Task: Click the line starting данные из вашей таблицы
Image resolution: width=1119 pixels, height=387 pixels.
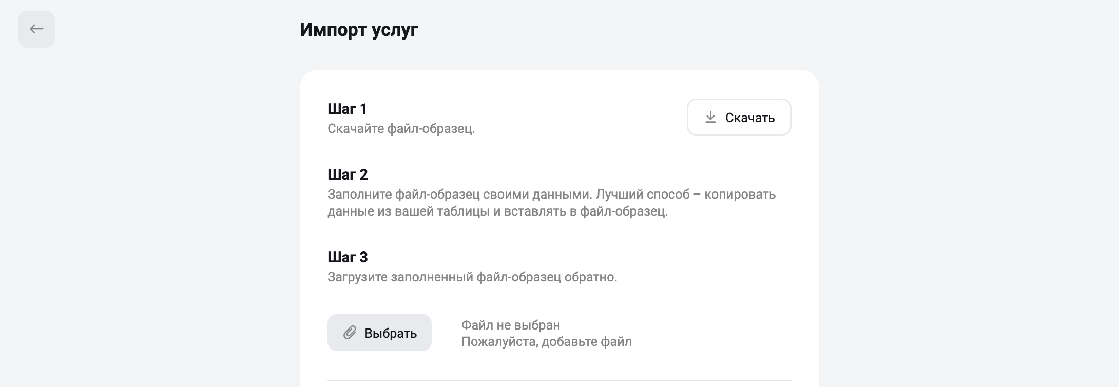Action: (498, 211)
